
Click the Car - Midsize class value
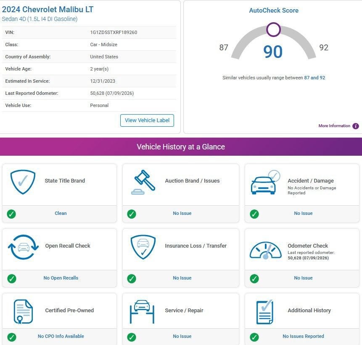point(104,44)
